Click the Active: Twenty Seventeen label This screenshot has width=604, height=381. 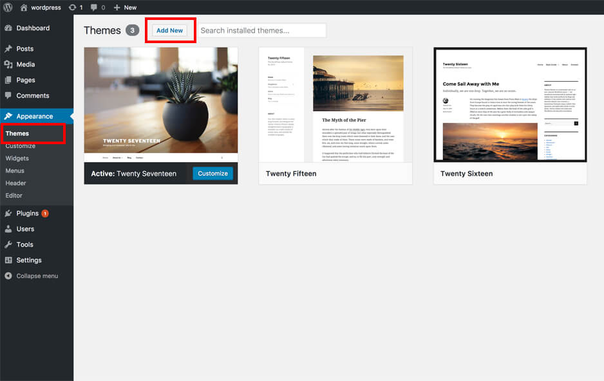coord(134,174)
